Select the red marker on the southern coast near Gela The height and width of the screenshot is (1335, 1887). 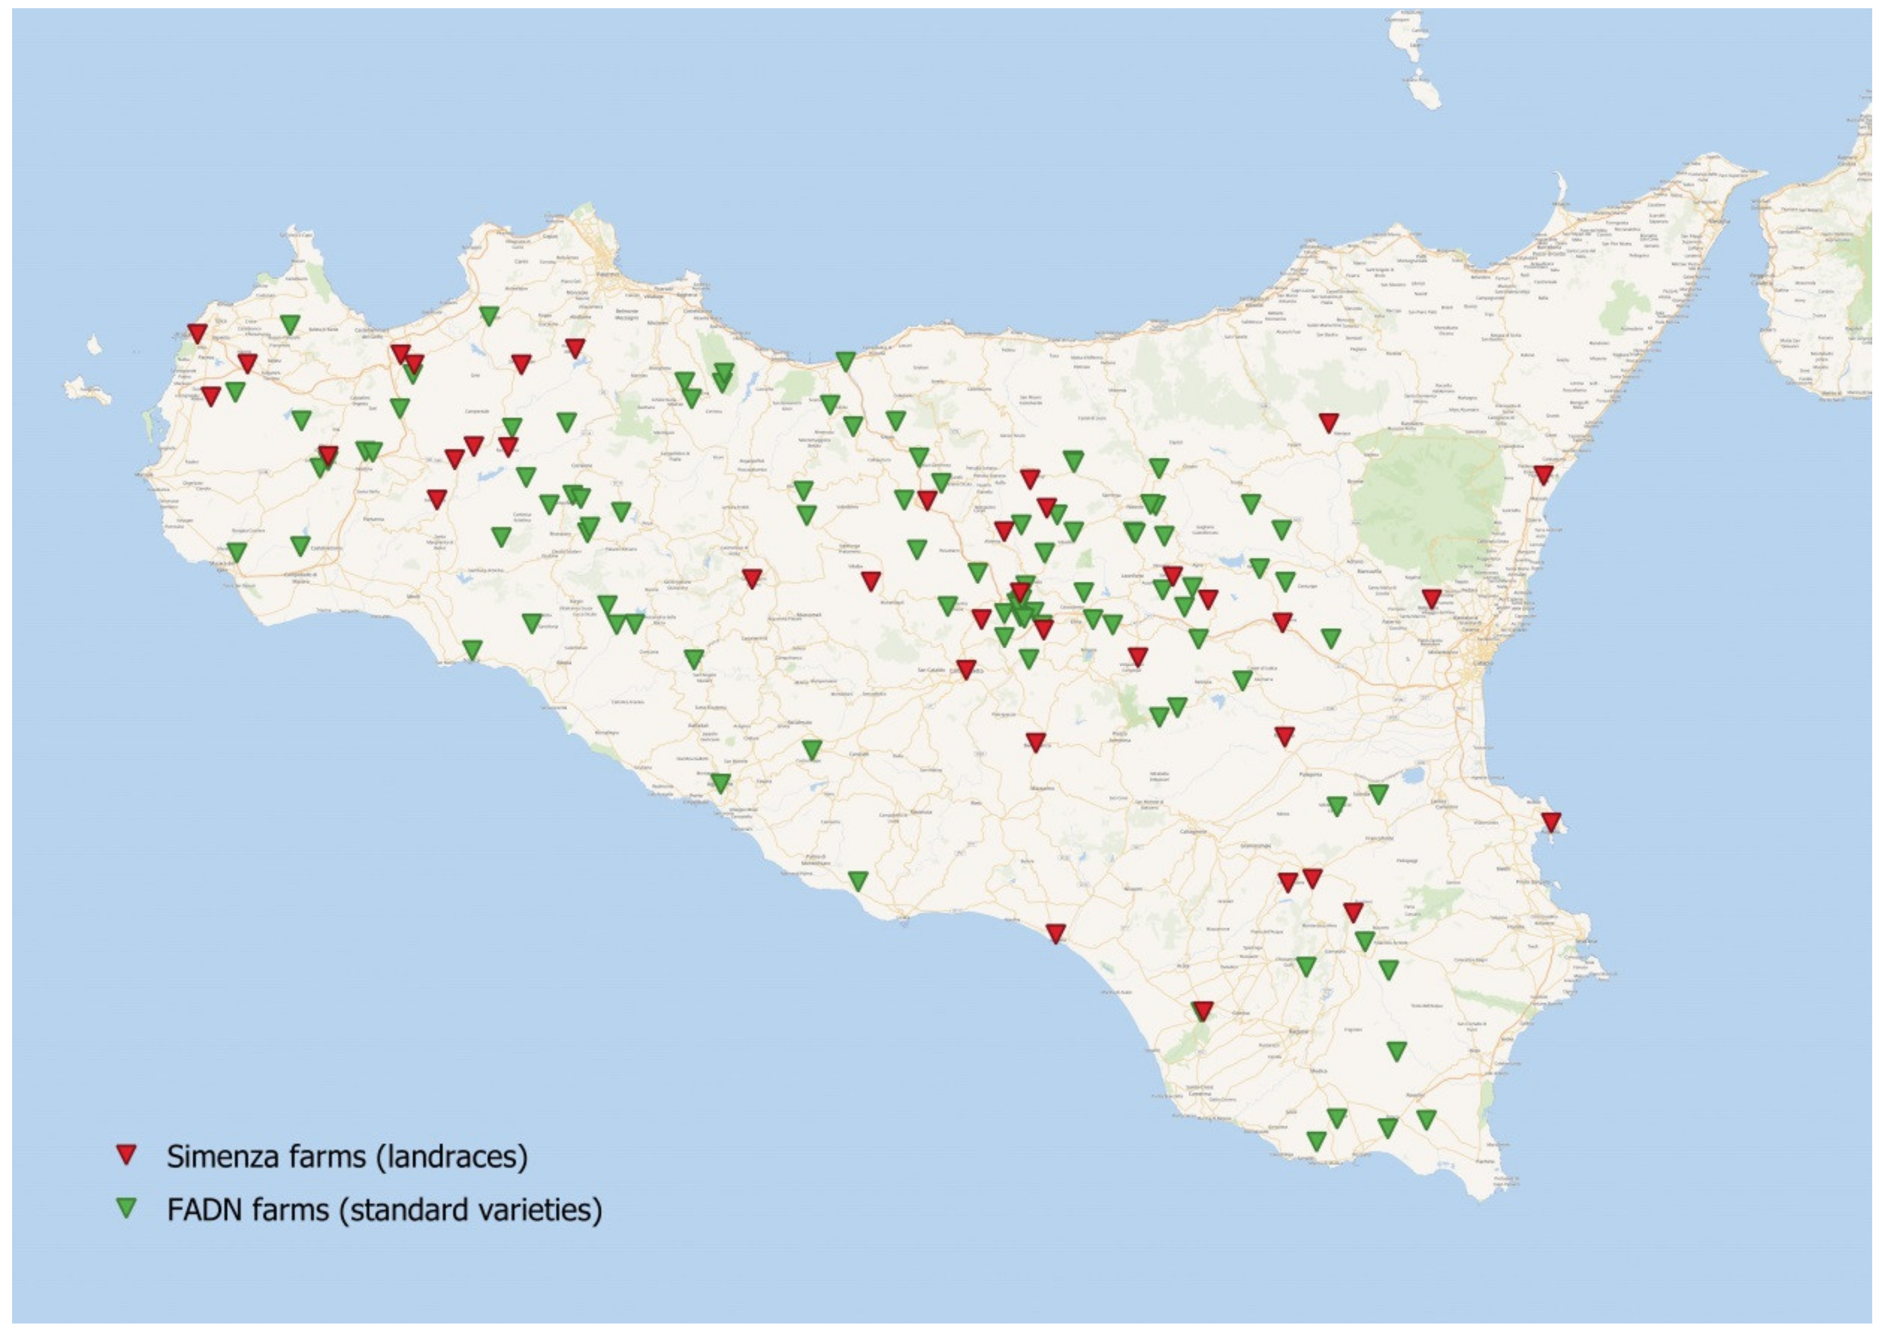[1055, 932]
